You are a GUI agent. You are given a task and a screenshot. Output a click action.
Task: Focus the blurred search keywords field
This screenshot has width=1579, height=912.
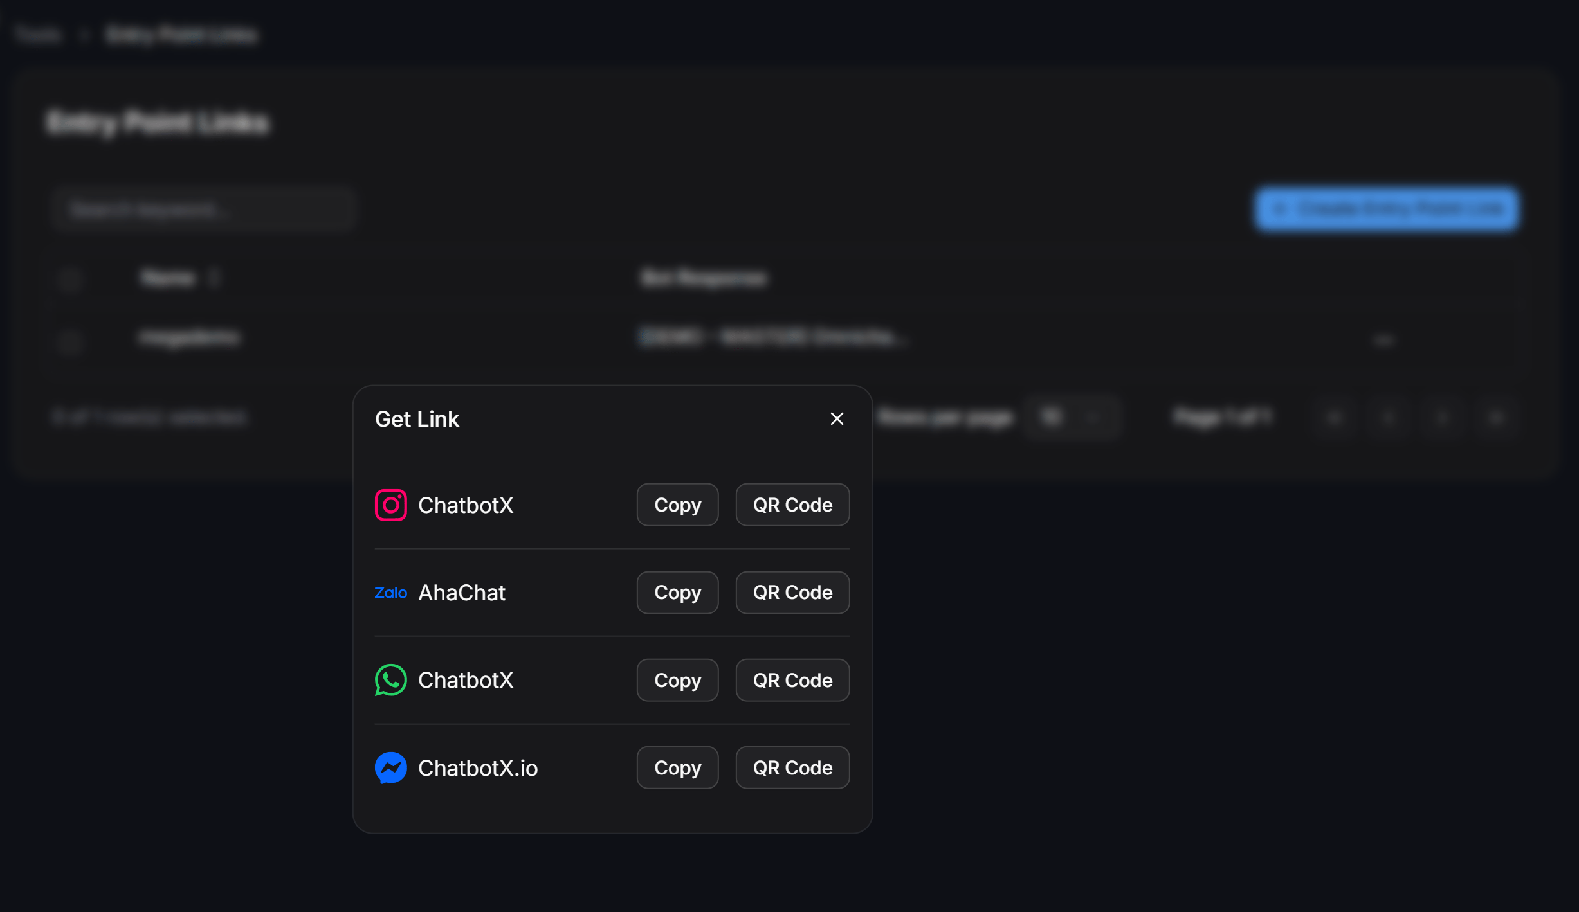[x=203, y=210]
